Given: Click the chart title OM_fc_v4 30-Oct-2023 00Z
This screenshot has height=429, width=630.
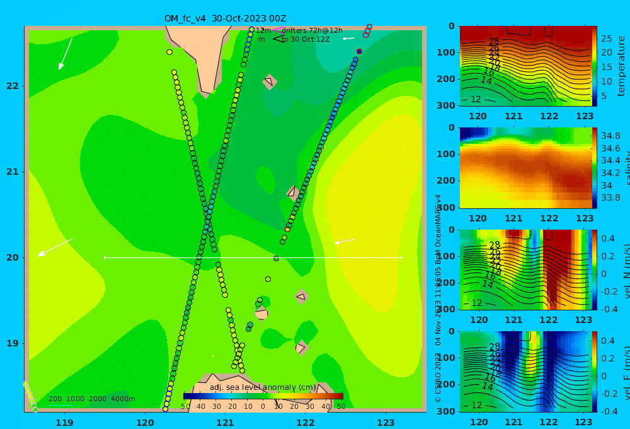Looking at the screenshot, I should pyautogui.click(x=225, y=18).
